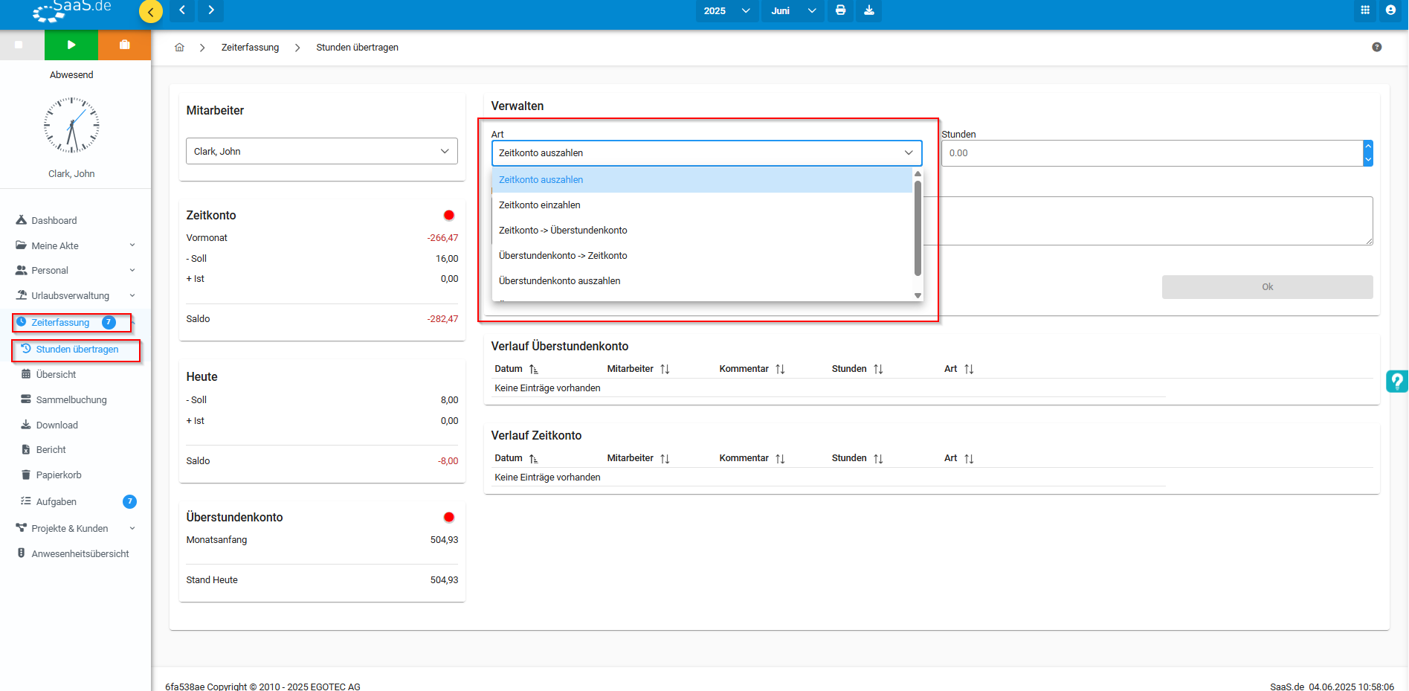
Task: Select Zeitkonto einzahlen option
Action: 540,205
